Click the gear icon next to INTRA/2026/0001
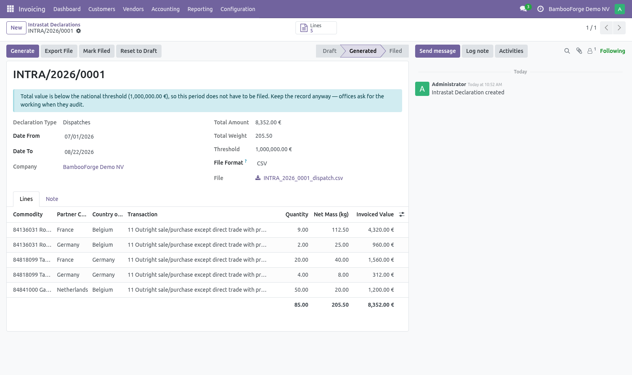 click(x=79, y=31)
